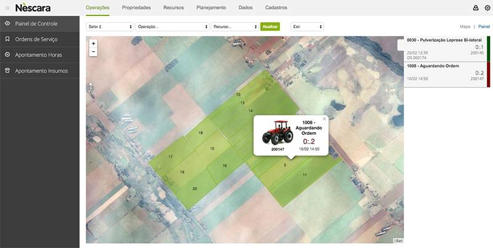Click the tractor thumbnail in the popup
Screen dimensions: 493x248
tap(278, 132)
